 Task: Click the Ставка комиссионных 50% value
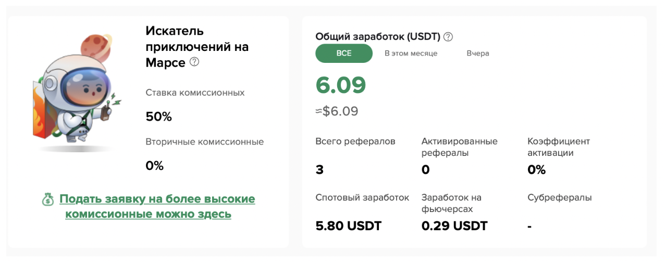159,116
